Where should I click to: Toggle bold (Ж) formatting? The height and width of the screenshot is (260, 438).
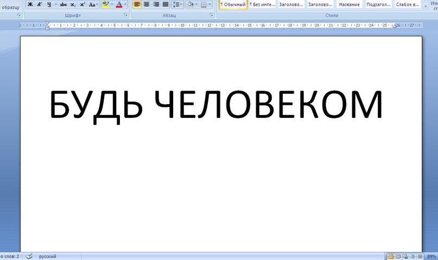pos(30,4)
